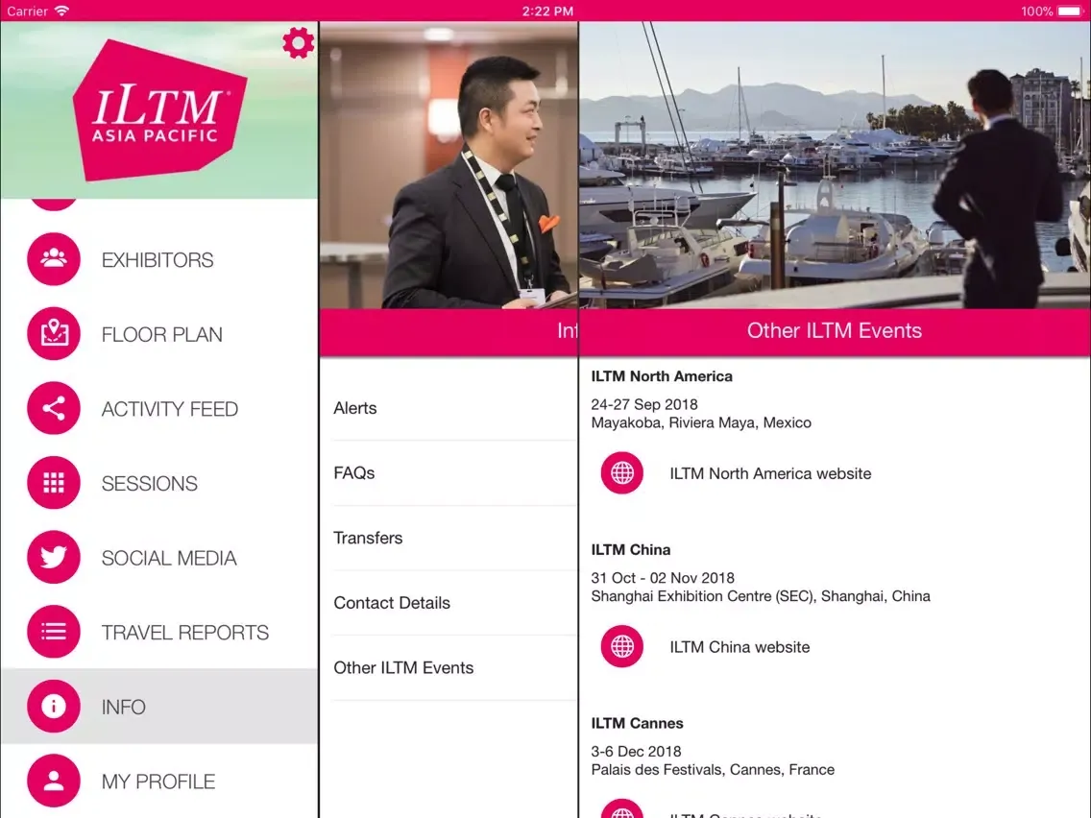The image size is (1091, 818).
Task: Tap the globe icon for ILTM China
Action: coord(622,646)
